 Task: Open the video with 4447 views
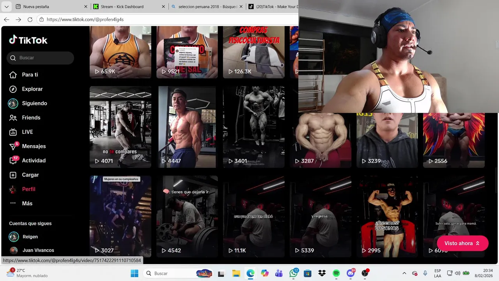[187, 127]
